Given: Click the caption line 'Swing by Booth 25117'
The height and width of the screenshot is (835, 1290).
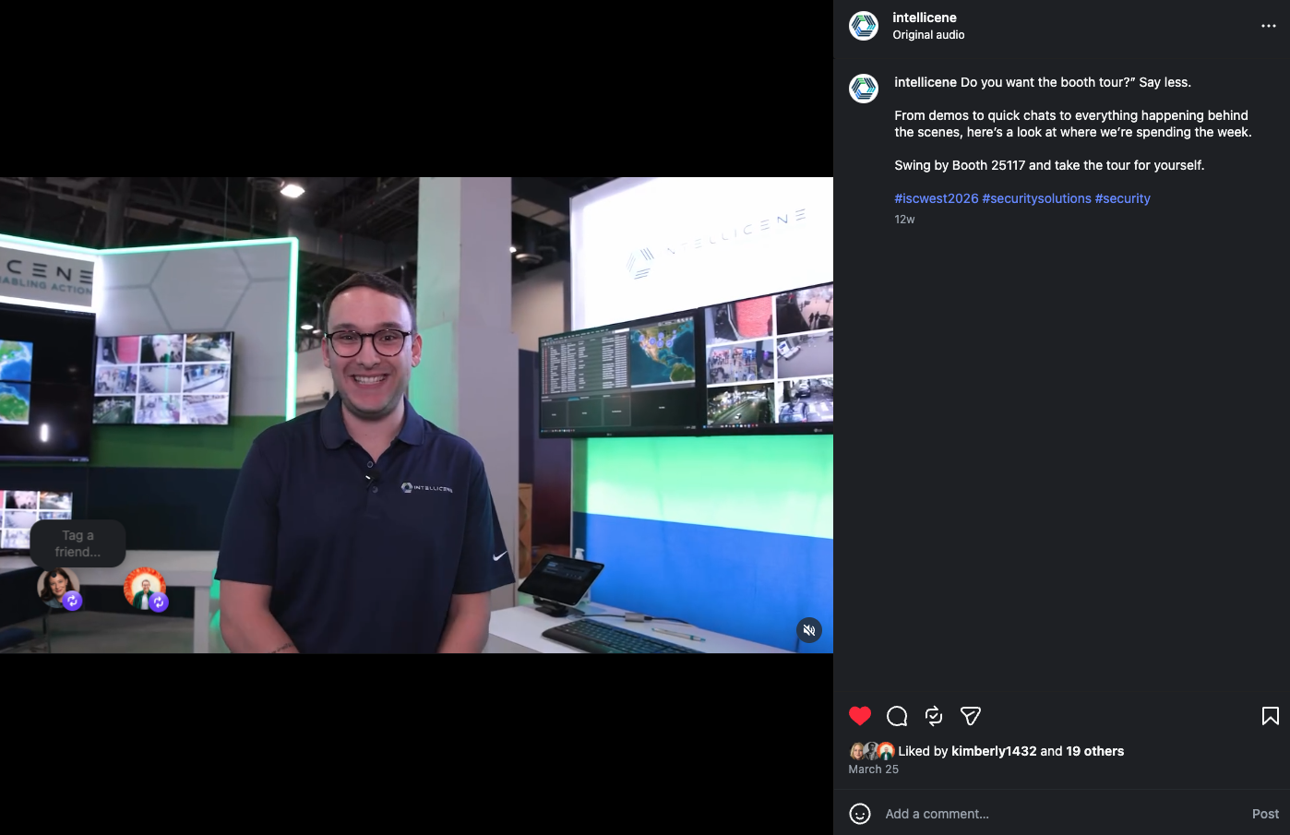Looking at the screenshot, I should tap(1049, 165).
